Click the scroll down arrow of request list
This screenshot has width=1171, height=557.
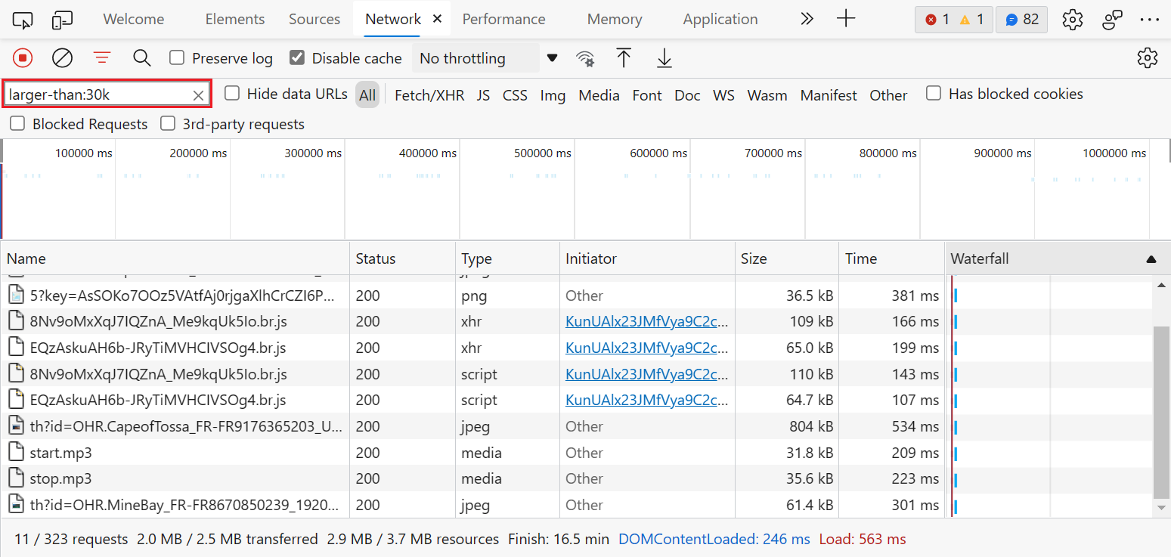pyautogui.click(x=1163, y=509)
